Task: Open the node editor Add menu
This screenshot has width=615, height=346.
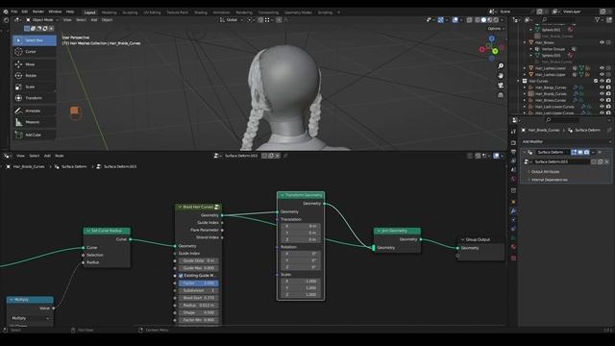Action: click(47, 156)
